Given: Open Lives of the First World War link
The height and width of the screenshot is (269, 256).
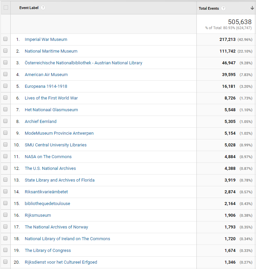Looking at the screenshot, I should pyautogui.click(x=51, y=98).
